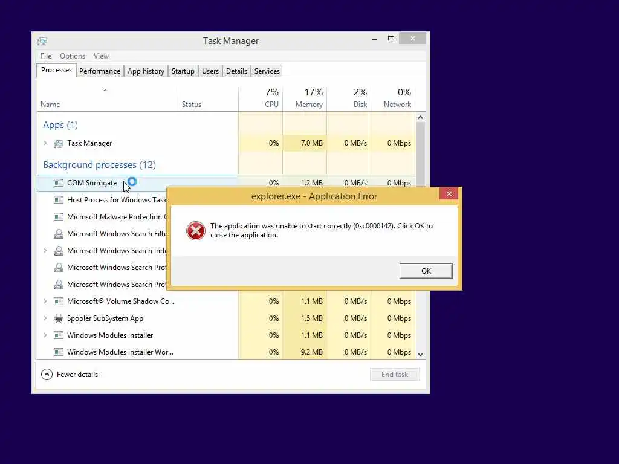Click the Windows Modules Installer Worker icon
The width and height of the screenshot is (619, 464).
[x=59, y=352]
